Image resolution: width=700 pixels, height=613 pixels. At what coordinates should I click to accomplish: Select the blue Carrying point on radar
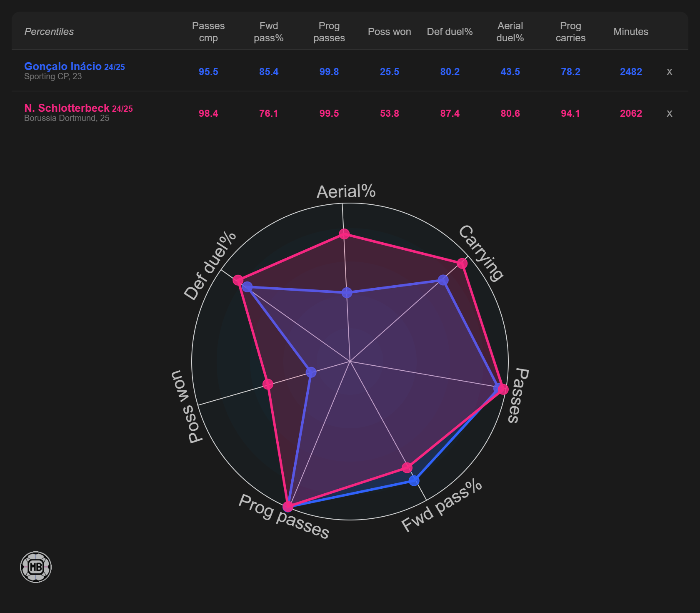pos(443,280)
